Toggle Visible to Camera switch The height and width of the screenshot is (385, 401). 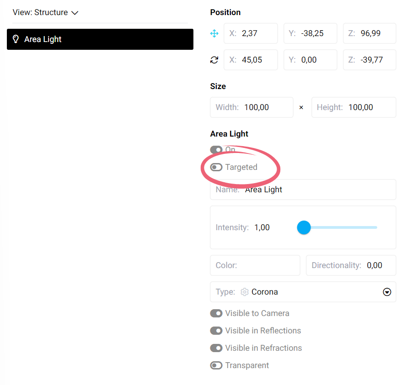pyautogui.click(x=216, y=313)
